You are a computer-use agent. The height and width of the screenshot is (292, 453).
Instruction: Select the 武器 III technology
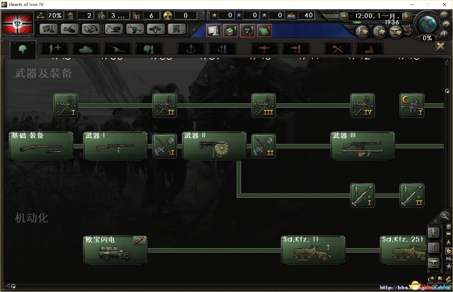point(363,146)
